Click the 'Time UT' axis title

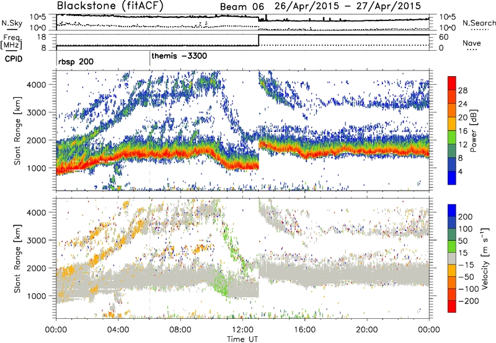click(x=242, y=339)
